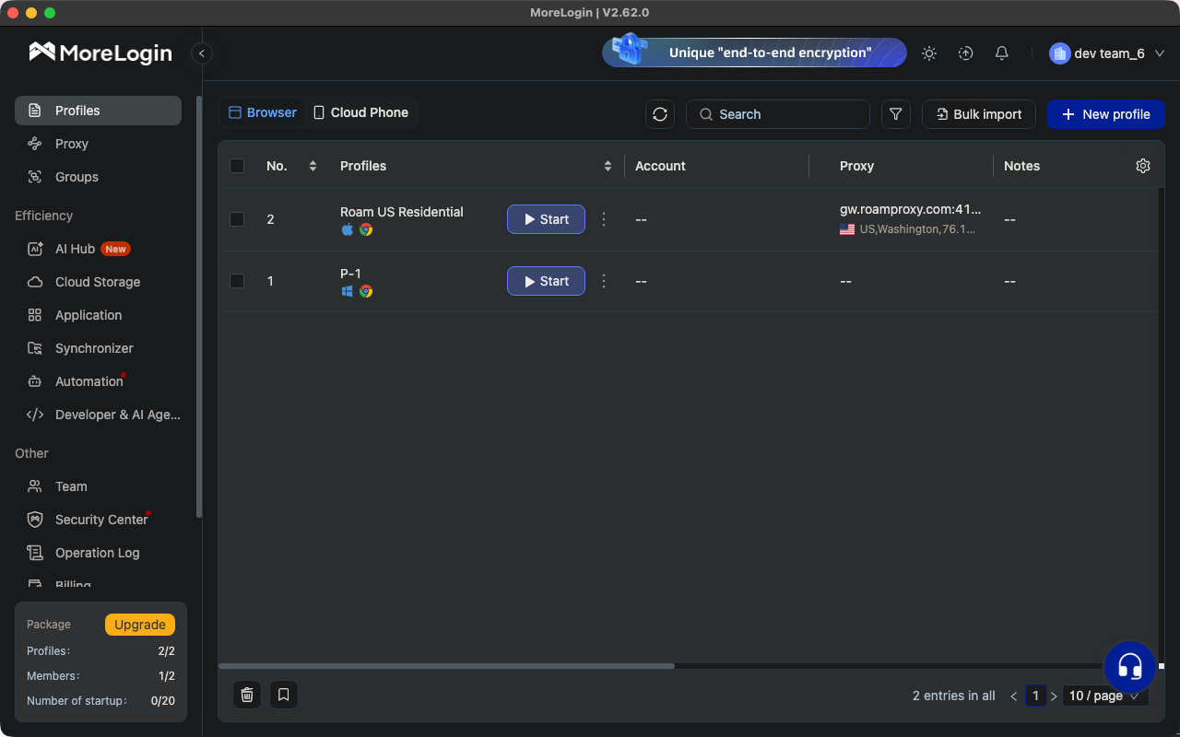Open the Profiles section
Image resolution: width=1180 pixels, height=737 pixels.
(x=98, y=111)
